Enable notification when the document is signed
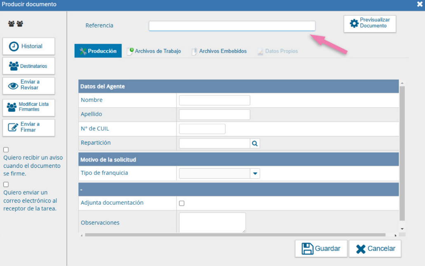 6,150
